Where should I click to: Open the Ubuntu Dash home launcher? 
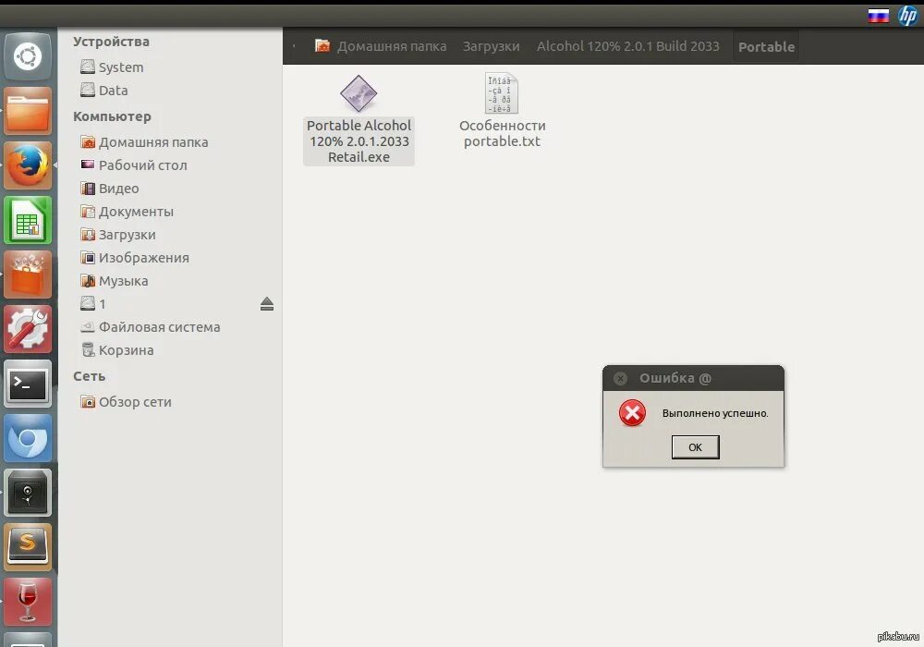tap(28, 56)
